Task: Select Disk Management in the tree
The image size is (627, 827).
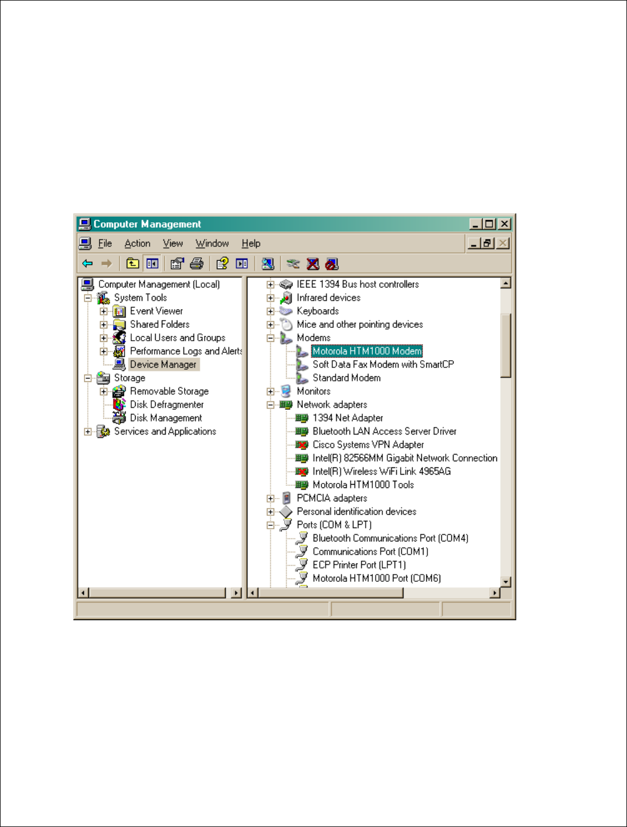Action: coord(166,418)
